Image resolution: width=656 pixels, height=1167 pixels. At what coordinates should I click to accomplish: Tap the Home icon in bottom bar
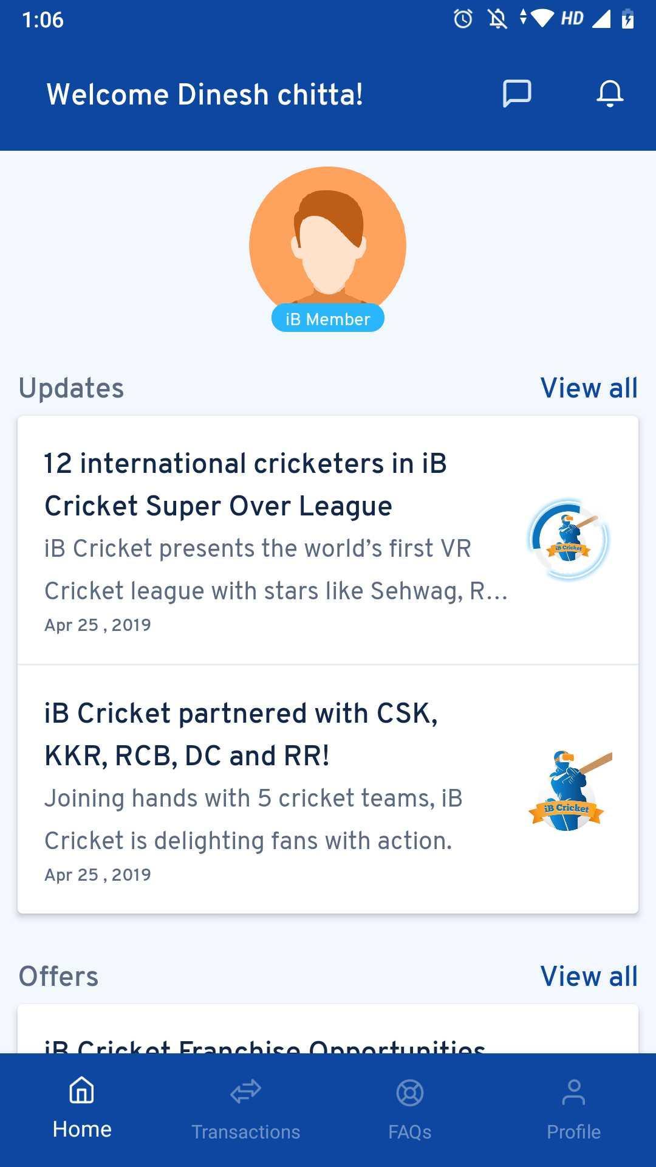coord(82,1090)
